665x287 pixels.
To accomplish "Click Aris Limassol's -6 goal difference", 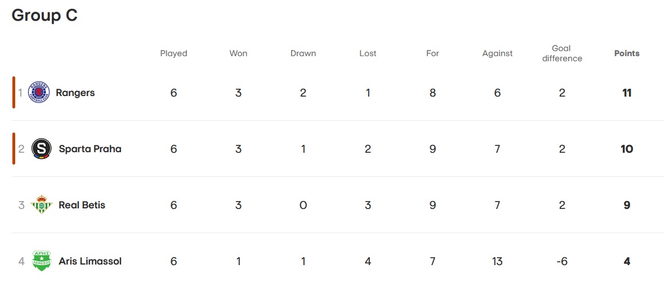I will click(x=562, y=261).
